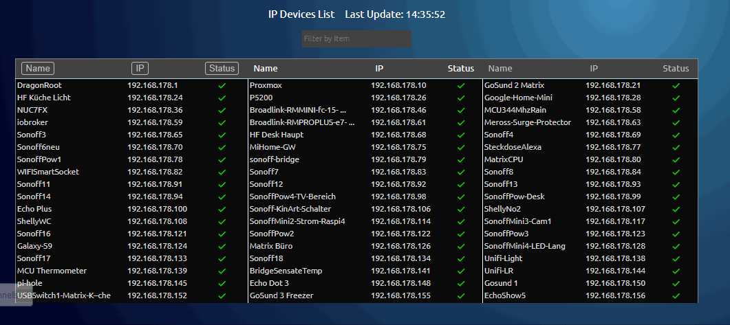The image size is (730, 325).
Task: Click the green status check for Echo Plus
Action: 222,210
